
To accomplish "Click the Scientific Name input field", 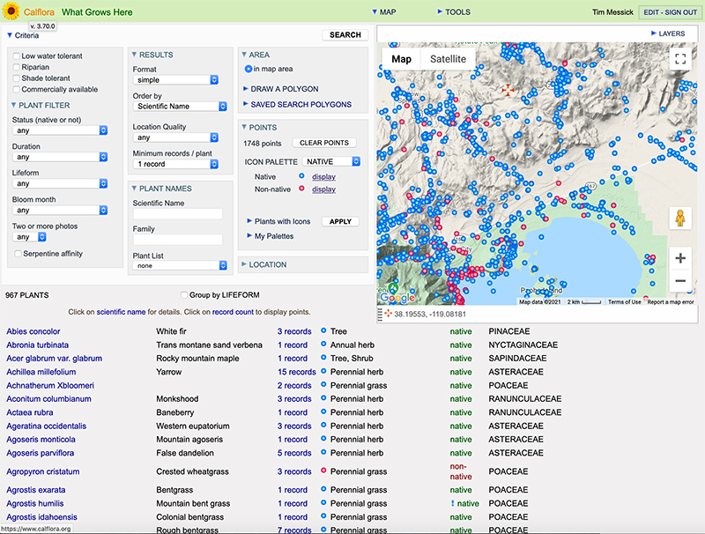I will coord(177,214).
